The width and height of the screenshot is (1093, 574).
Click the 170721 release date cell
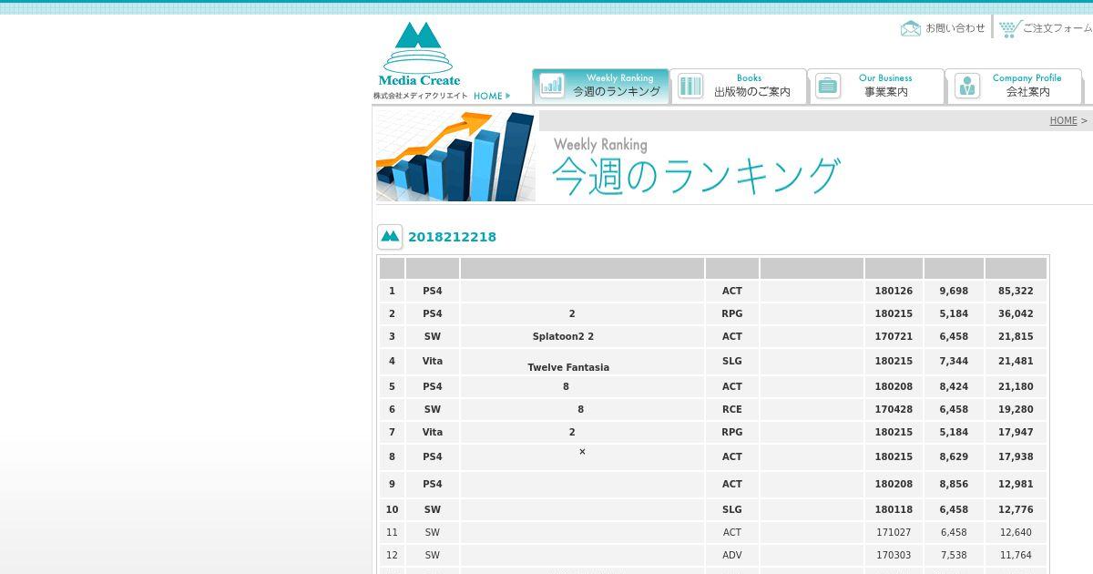click(x=894, y=336)
